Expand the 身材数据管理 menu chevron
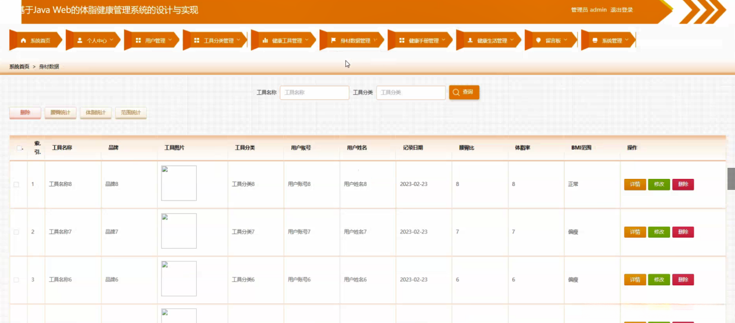 (x=375, y=40)
